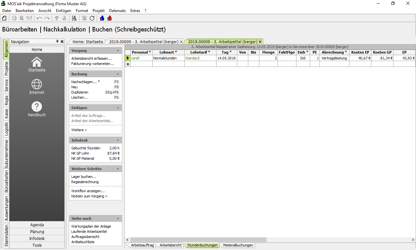Click the new document toolbar icon
This screenshot has width=416, height=250.
pos(4,18)
